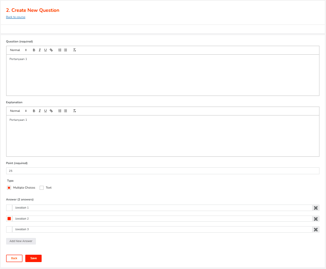Image resolution: width=326 pixels, height=269 pixels.
Task: Remove the Jawaban 2 answer
Action: (x=316, y=219)
